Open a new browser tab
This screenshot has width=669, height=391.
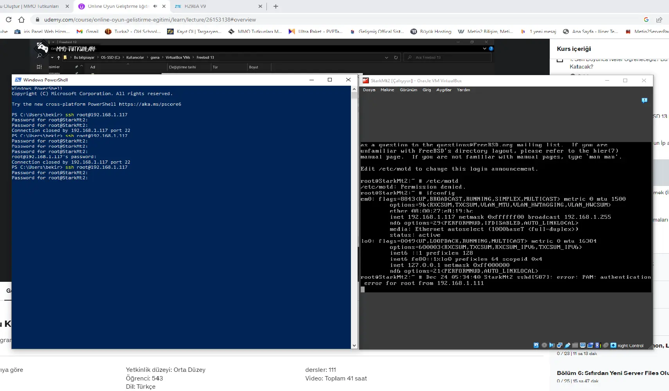pos(276,6)
